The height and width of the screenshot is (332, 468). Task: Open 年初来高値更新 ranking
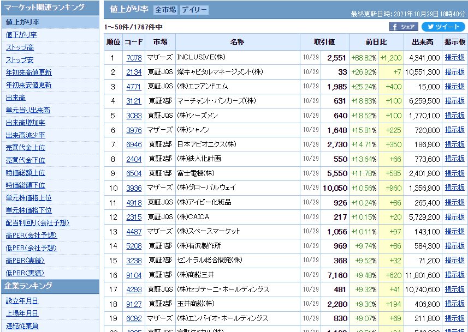point(28,73)
